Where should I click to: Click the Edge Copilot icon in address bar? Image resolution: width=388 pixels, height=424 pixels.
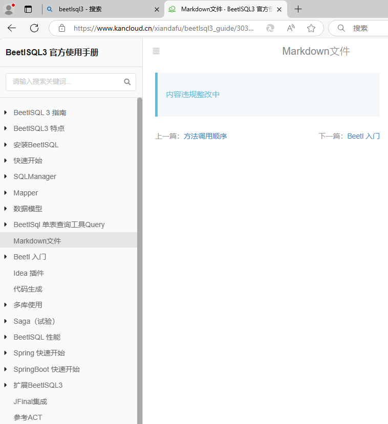[270, 28]
